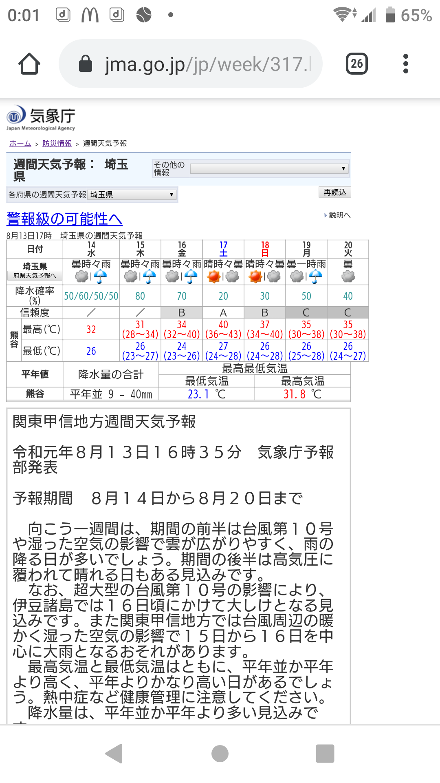Select the 18 日 date header
The image size is (440, 783).
tap(265, 249)
